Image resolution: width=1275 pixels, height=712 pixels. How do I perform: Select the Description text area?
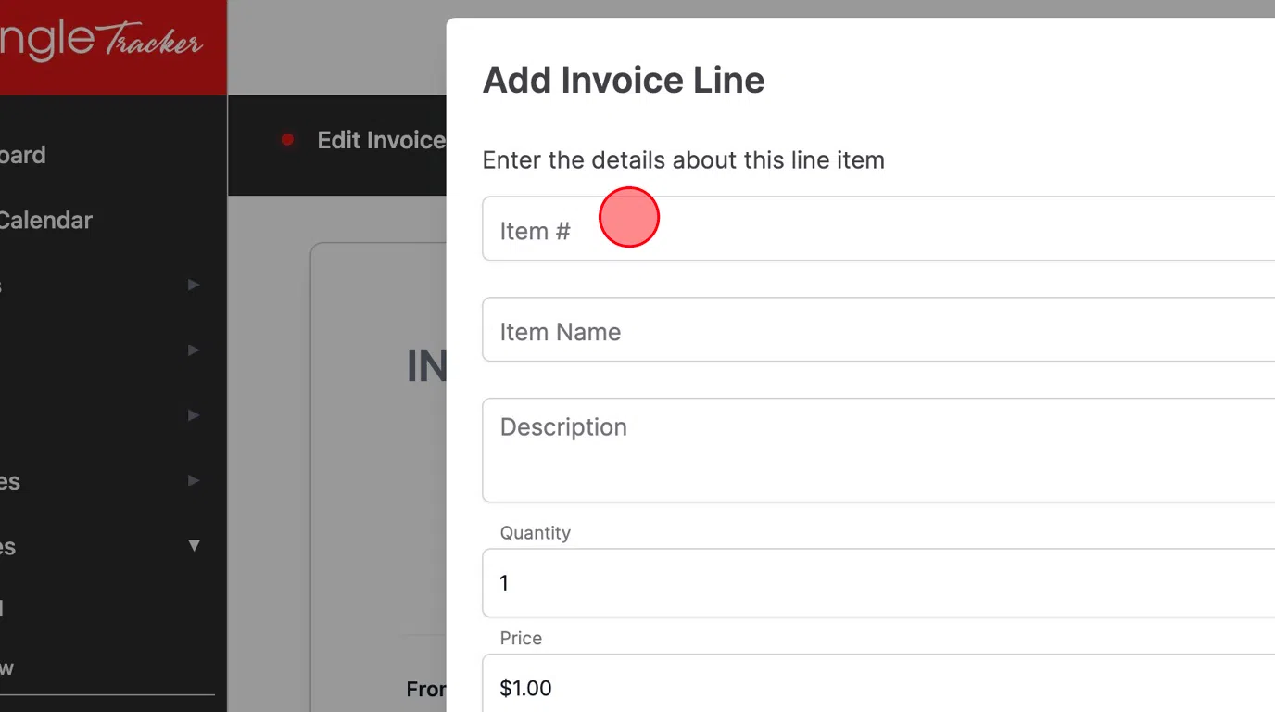[878, 451]
